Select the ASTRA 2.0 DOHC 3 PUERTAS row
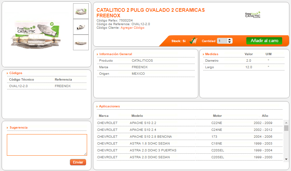Screen dimensions: 291x171 190,150
